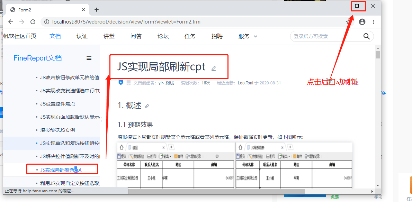Open Chrome three-dot menu

[x=373, y=22]
